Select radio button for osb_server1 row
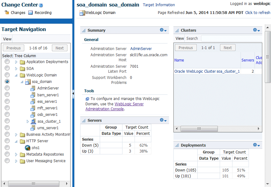 [7, 114]
